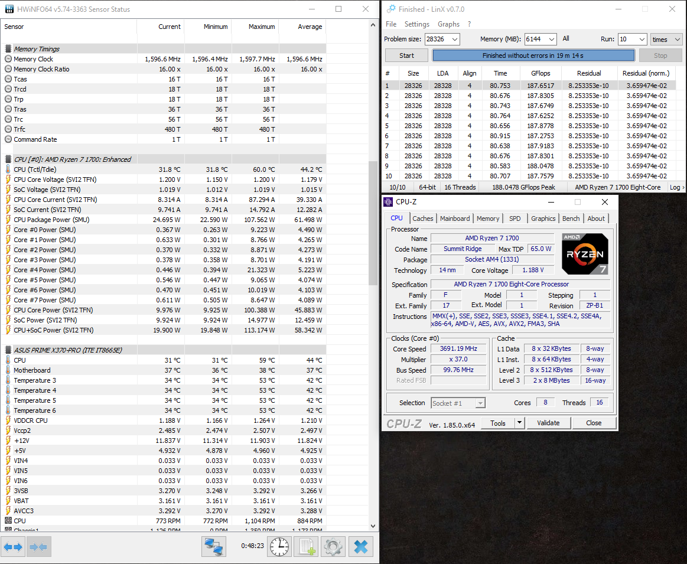Open LinX Memory (MiB) dropdown
Screen dimensions: 687x564
[552, 39]
